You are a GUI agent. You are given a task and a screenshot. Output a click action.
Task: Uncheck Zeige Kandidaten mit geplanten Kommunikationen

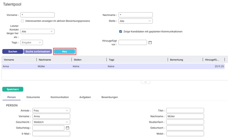pyautogui.click(x=120, y=32)
